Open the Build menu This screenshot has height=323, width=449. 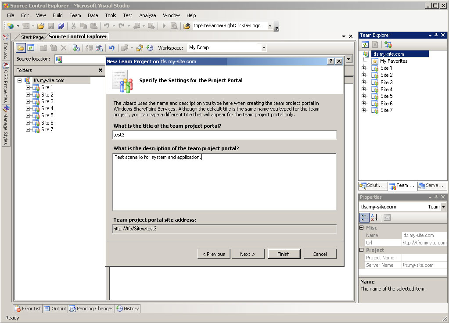click(57, 15)
